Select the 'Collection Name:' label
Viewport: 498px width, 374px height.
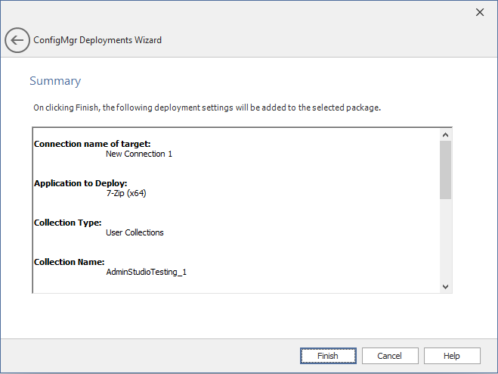[69, 262]
